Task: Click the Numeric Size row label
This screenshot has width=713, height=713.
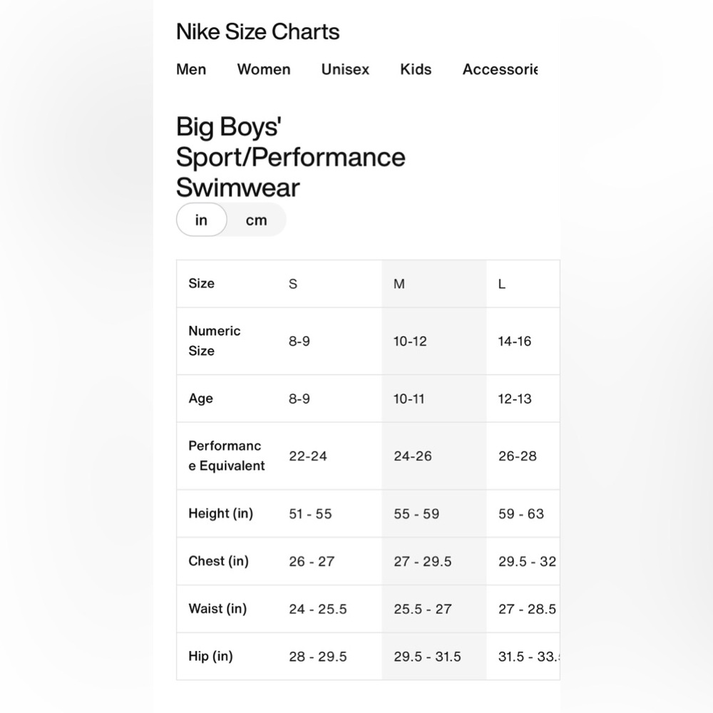Action: (214, 341)
